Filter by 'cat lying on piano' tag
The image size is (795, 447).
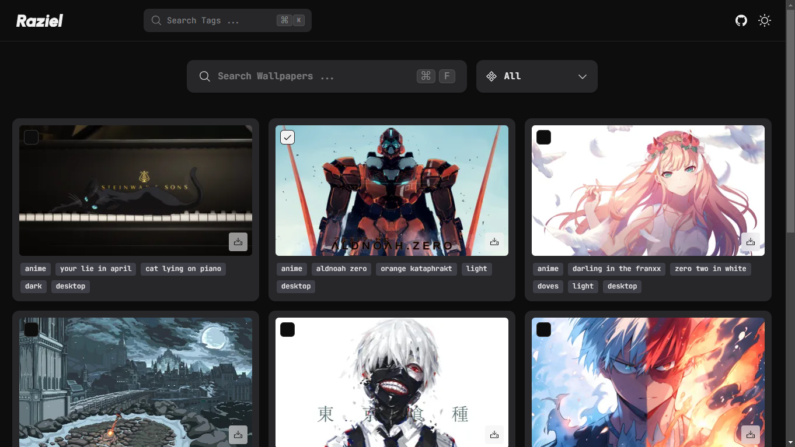(183, 269)
